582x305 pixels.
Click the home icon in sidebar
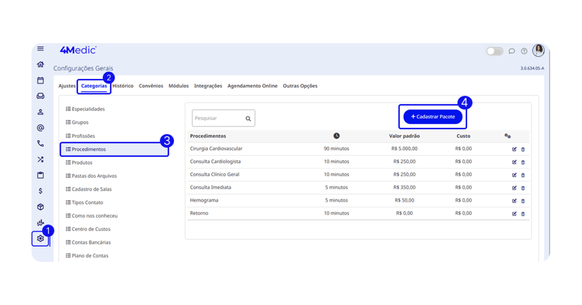40,65
